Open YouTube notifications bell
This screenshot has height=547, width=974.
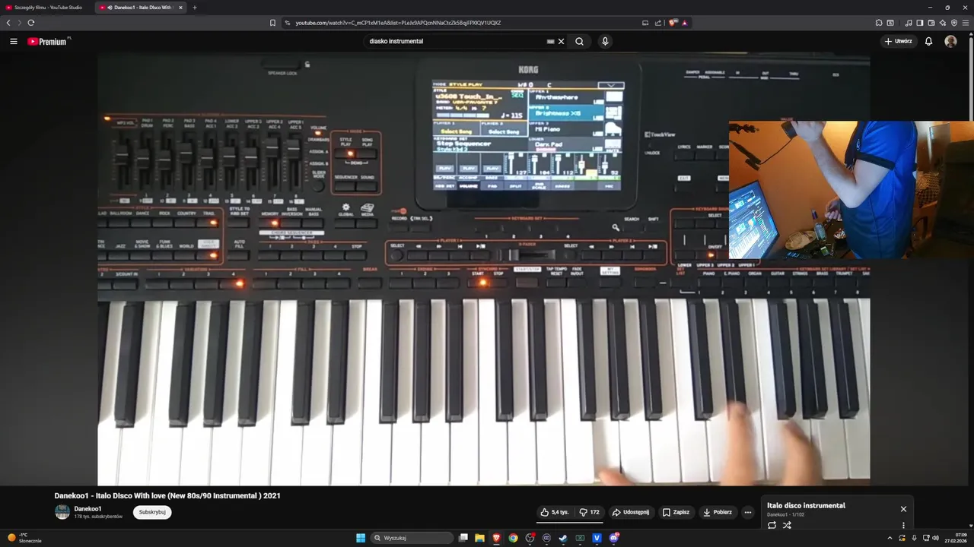(x=928, y=41)
